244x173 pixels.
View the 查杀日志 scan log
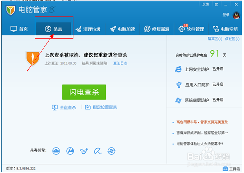tap(120, 63)
